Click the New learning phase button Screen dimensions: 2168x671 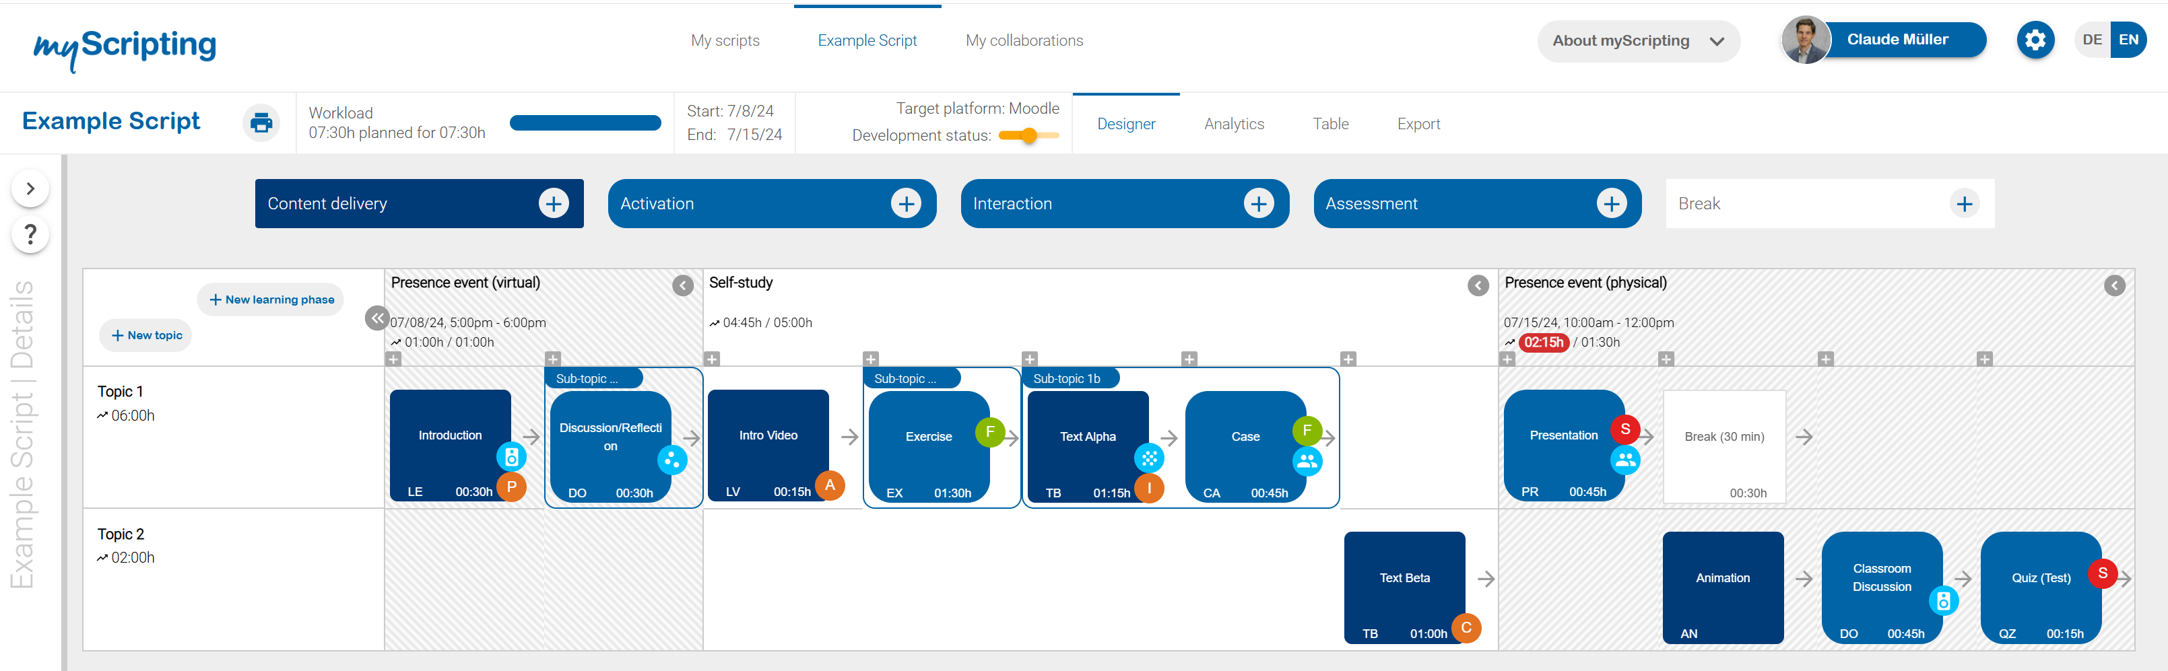(x=271, y=299)
